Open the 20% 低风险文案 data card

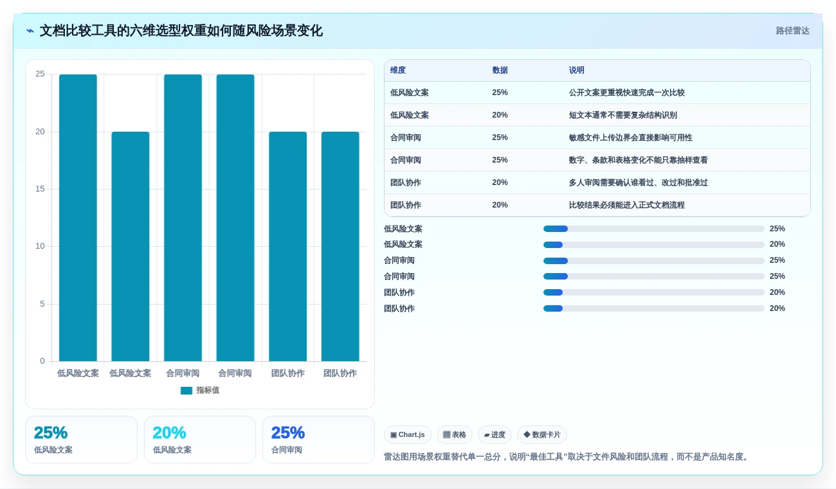[x=200, y=440]
